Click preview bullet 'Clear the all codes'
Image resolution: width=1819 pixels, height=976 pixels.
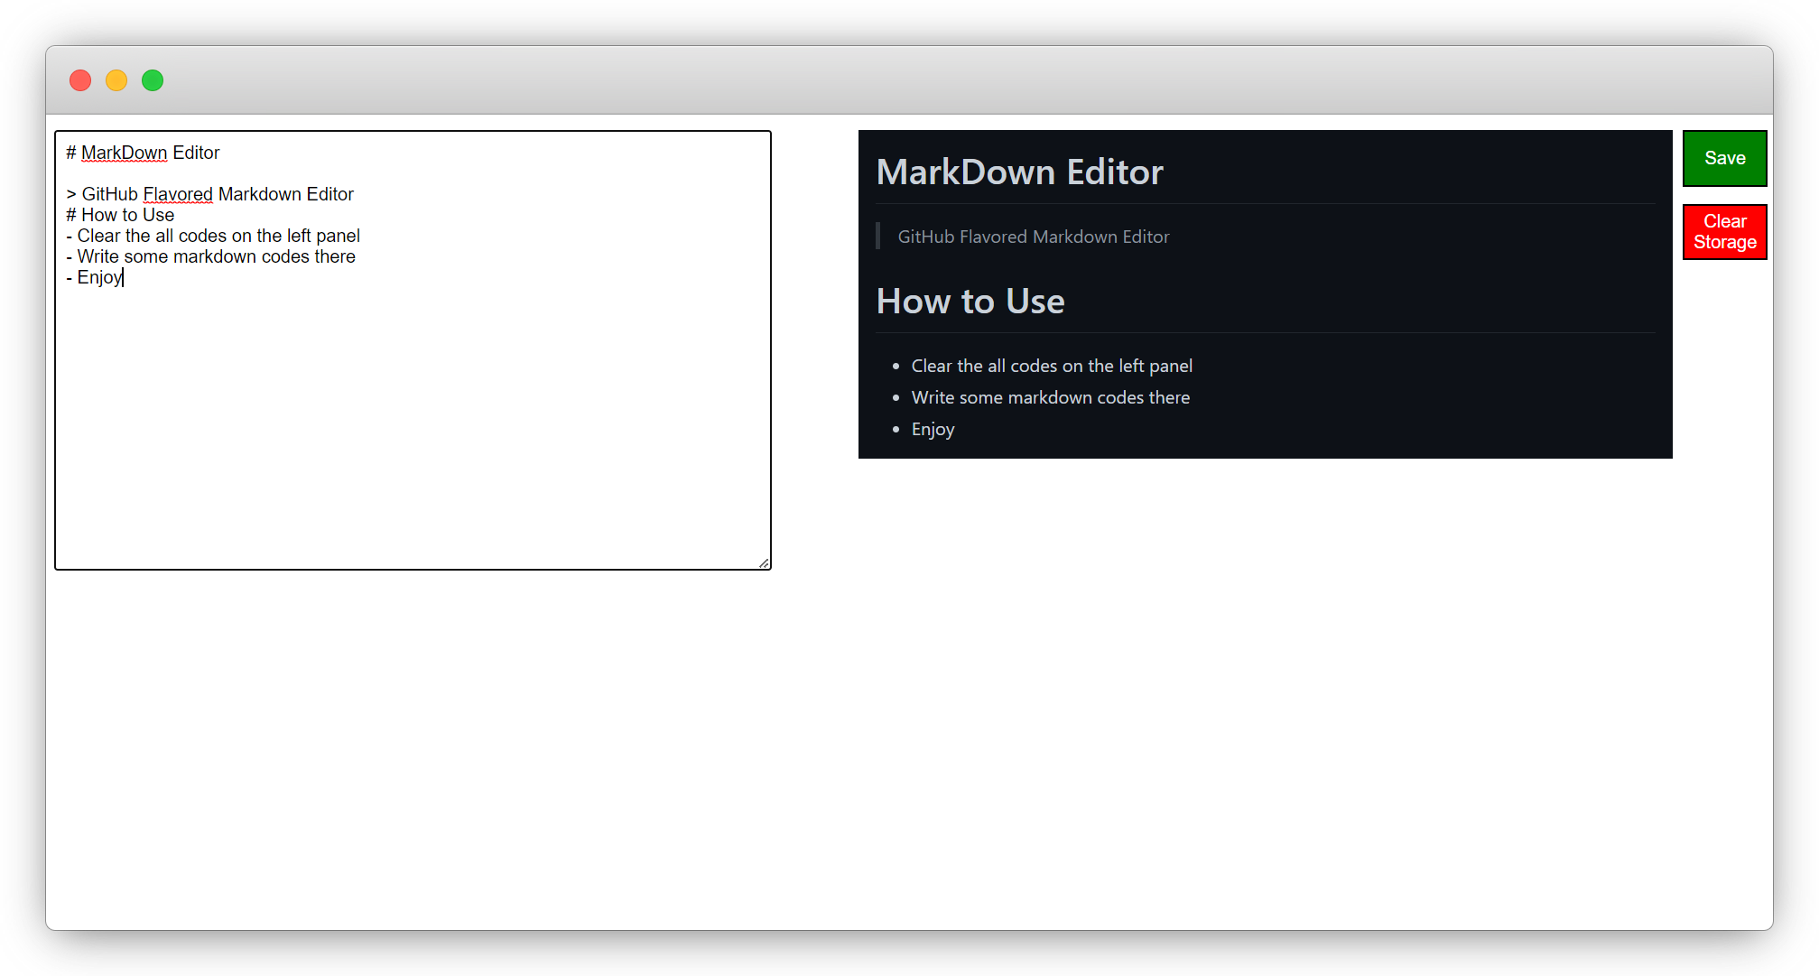(1051, 366)
